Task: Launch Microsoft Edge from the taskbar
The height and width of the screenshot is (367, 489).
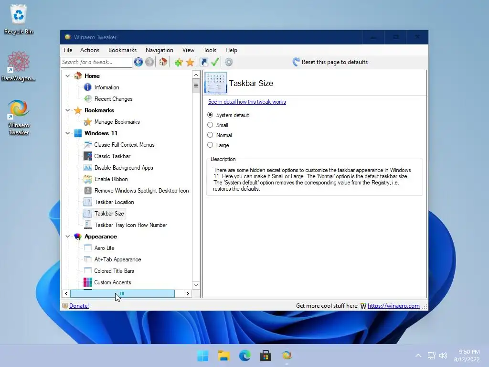Action: [x=244, y=356]
